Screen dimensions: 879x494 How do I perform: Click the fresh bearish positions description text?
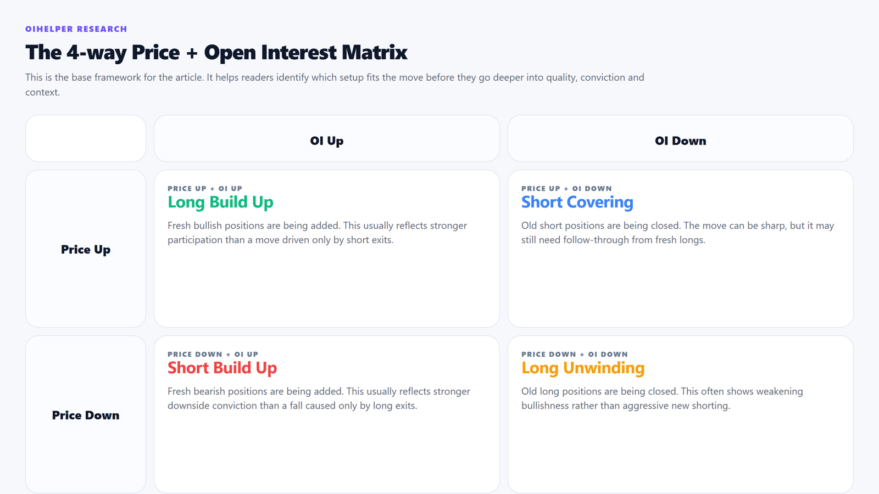(x=319, y=398)
